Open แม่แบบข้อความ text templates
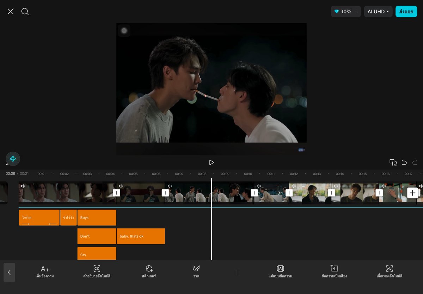The height and width of the screenshot is (294, 423). point(280,272)
